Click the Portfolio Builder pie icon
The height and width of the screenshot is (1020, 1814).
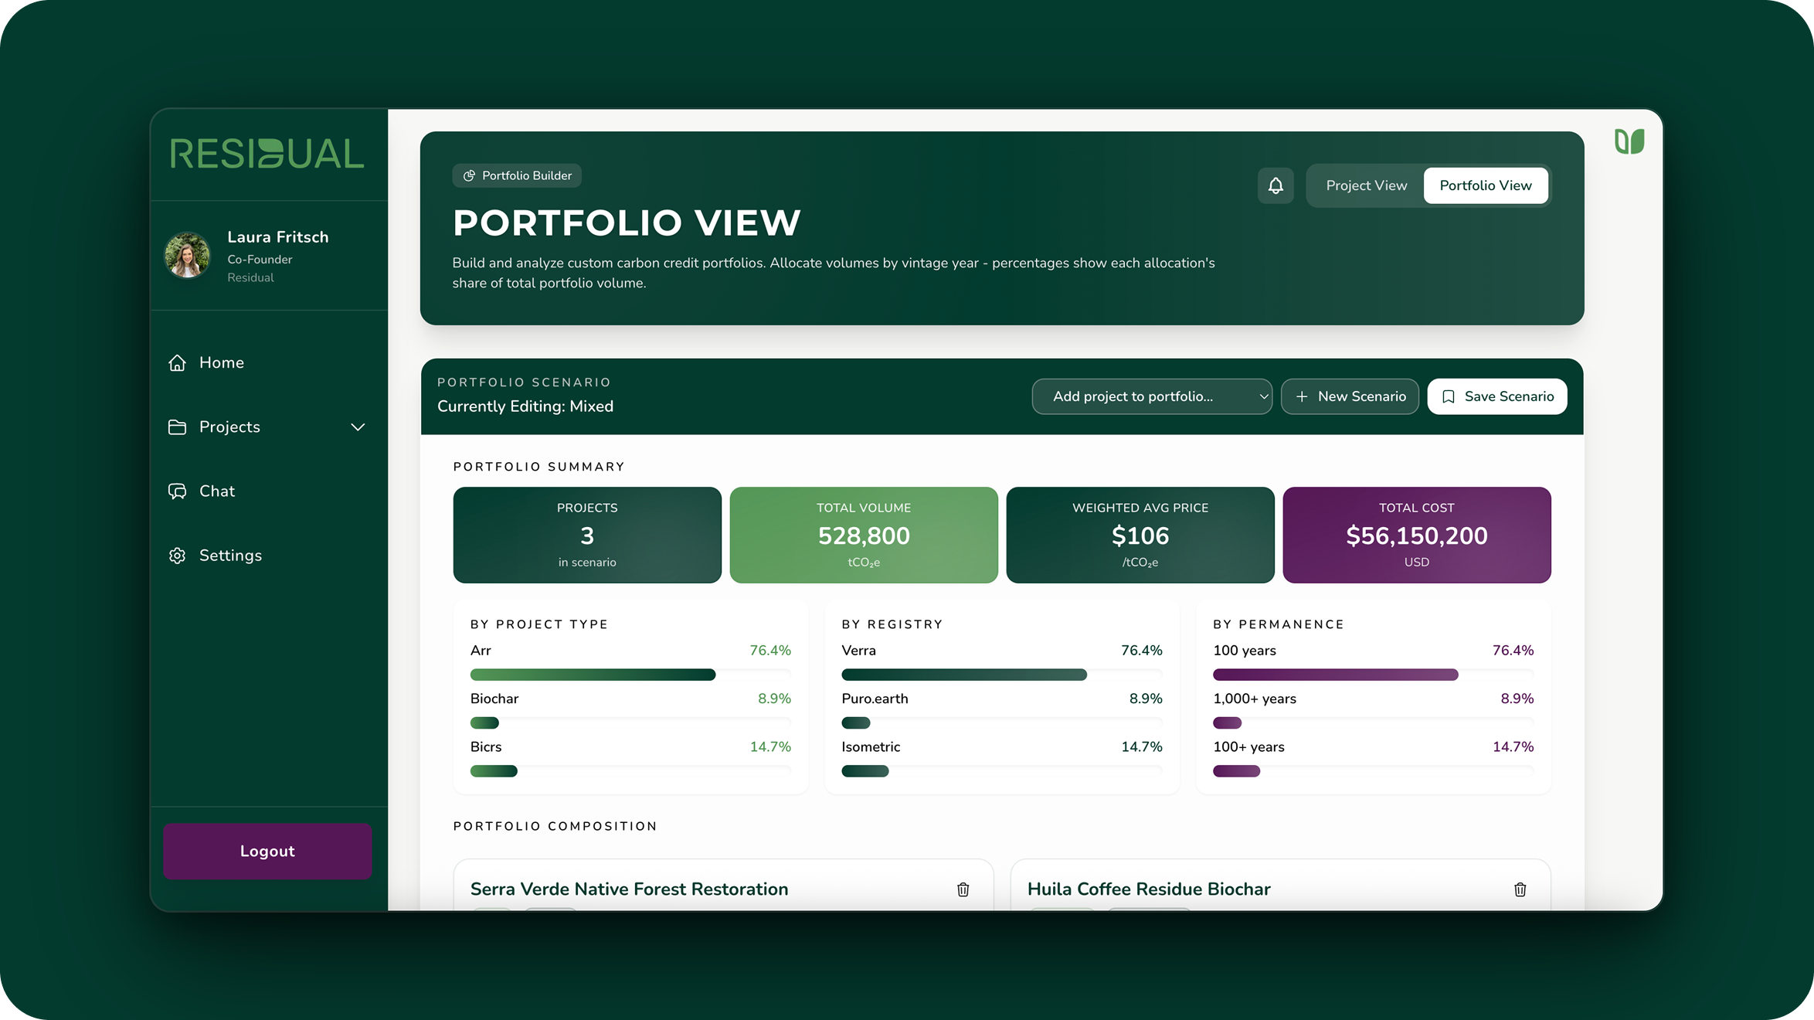click(x=469, y=176)
